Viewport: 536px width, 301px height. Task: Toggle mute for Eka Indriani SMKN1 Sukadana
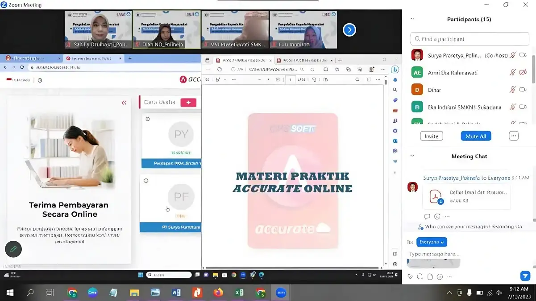(513, 107)
